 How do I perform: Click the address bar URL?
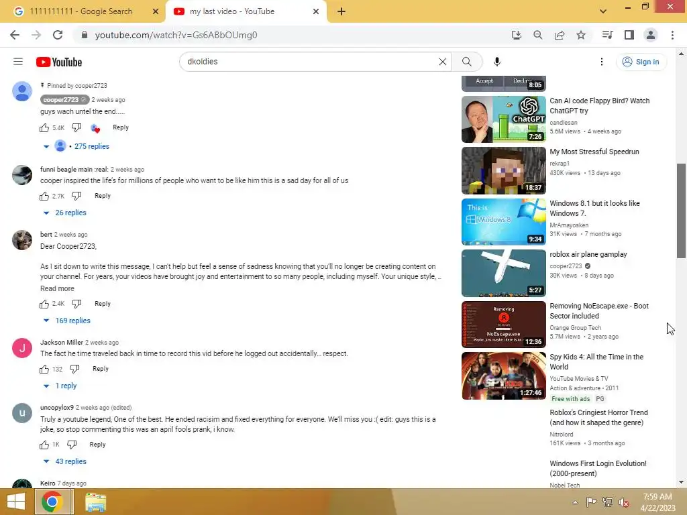(176, 35)
